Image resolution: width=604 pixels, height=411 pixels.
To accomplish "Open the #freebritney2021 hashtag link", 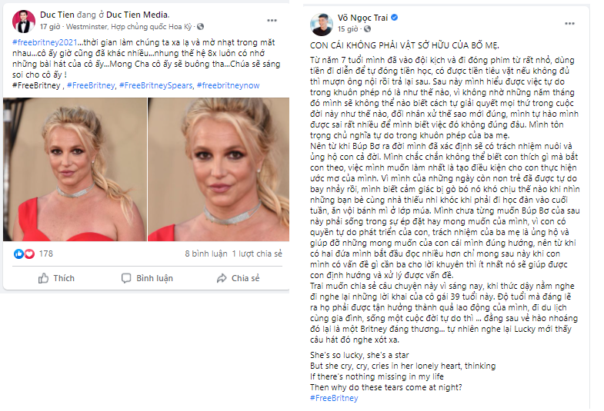I will [x=45, y=42].
